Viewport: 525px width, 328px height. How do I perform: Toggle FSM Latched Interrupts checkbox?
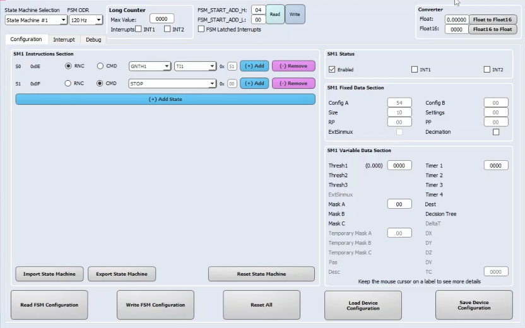[201, 29]
